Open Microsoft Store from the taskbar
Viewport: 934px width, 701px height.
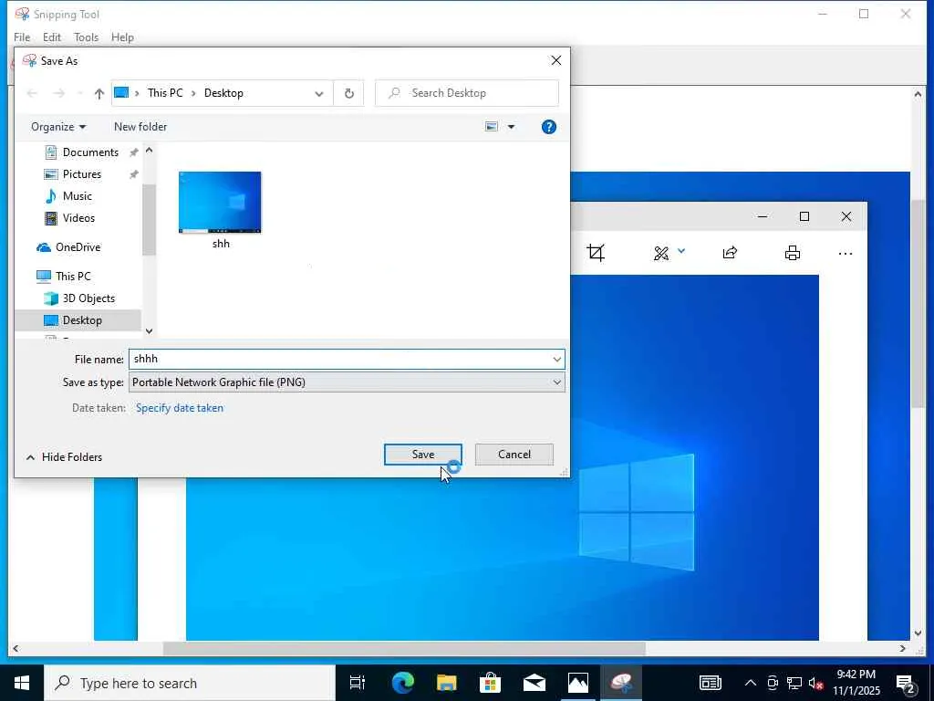pos(490,683)
